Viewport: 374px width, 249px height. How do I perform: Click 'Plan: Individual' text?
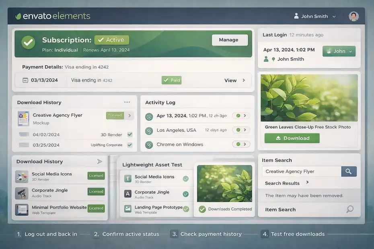[x=60, y=50]
